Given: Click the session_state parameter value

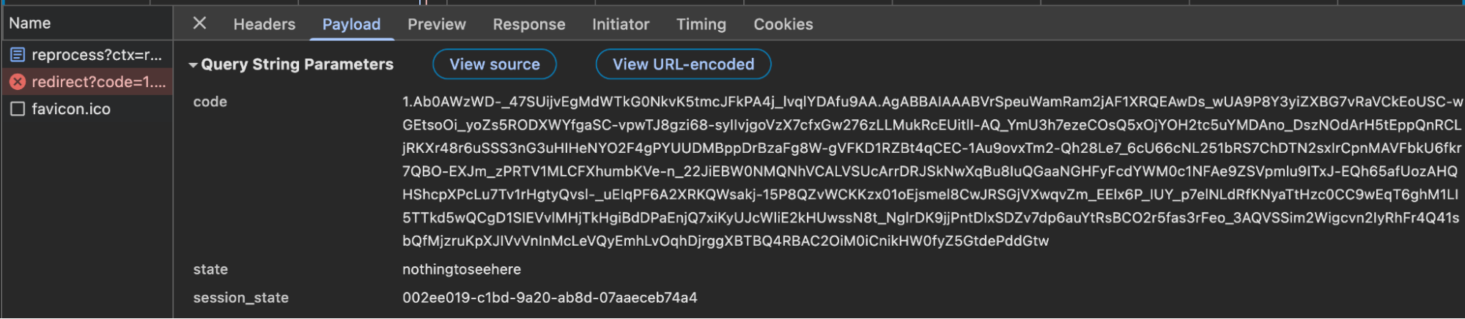Looking at the screenshot, I should coord(549,298).
